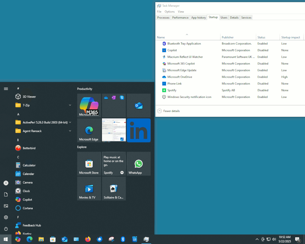305x244 pixels.
Task: Click the Bluetooth icon on the taskbar
Action: pyautogui.click(x=123, y=239)
